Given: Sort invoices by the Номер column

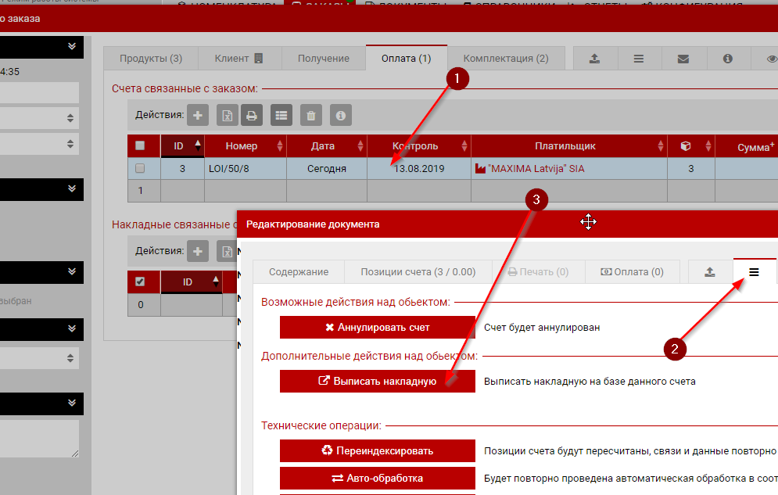Looking at the screenshot, I should (241, 146).
